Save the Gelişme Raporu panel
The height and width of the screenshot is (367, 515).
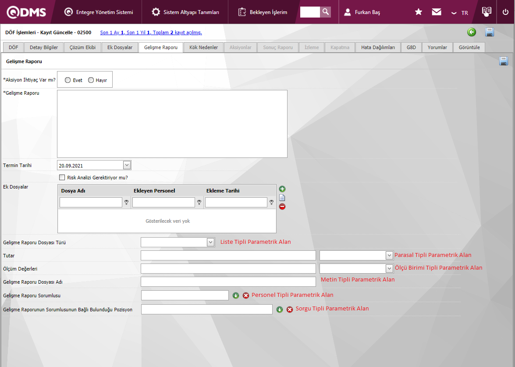coord(504,61)
